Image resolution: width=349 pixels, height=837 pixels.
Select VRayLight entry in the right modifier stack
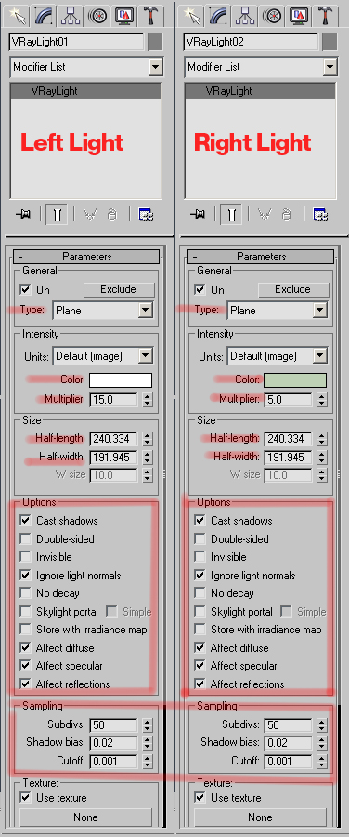click(x=260, y=91)
